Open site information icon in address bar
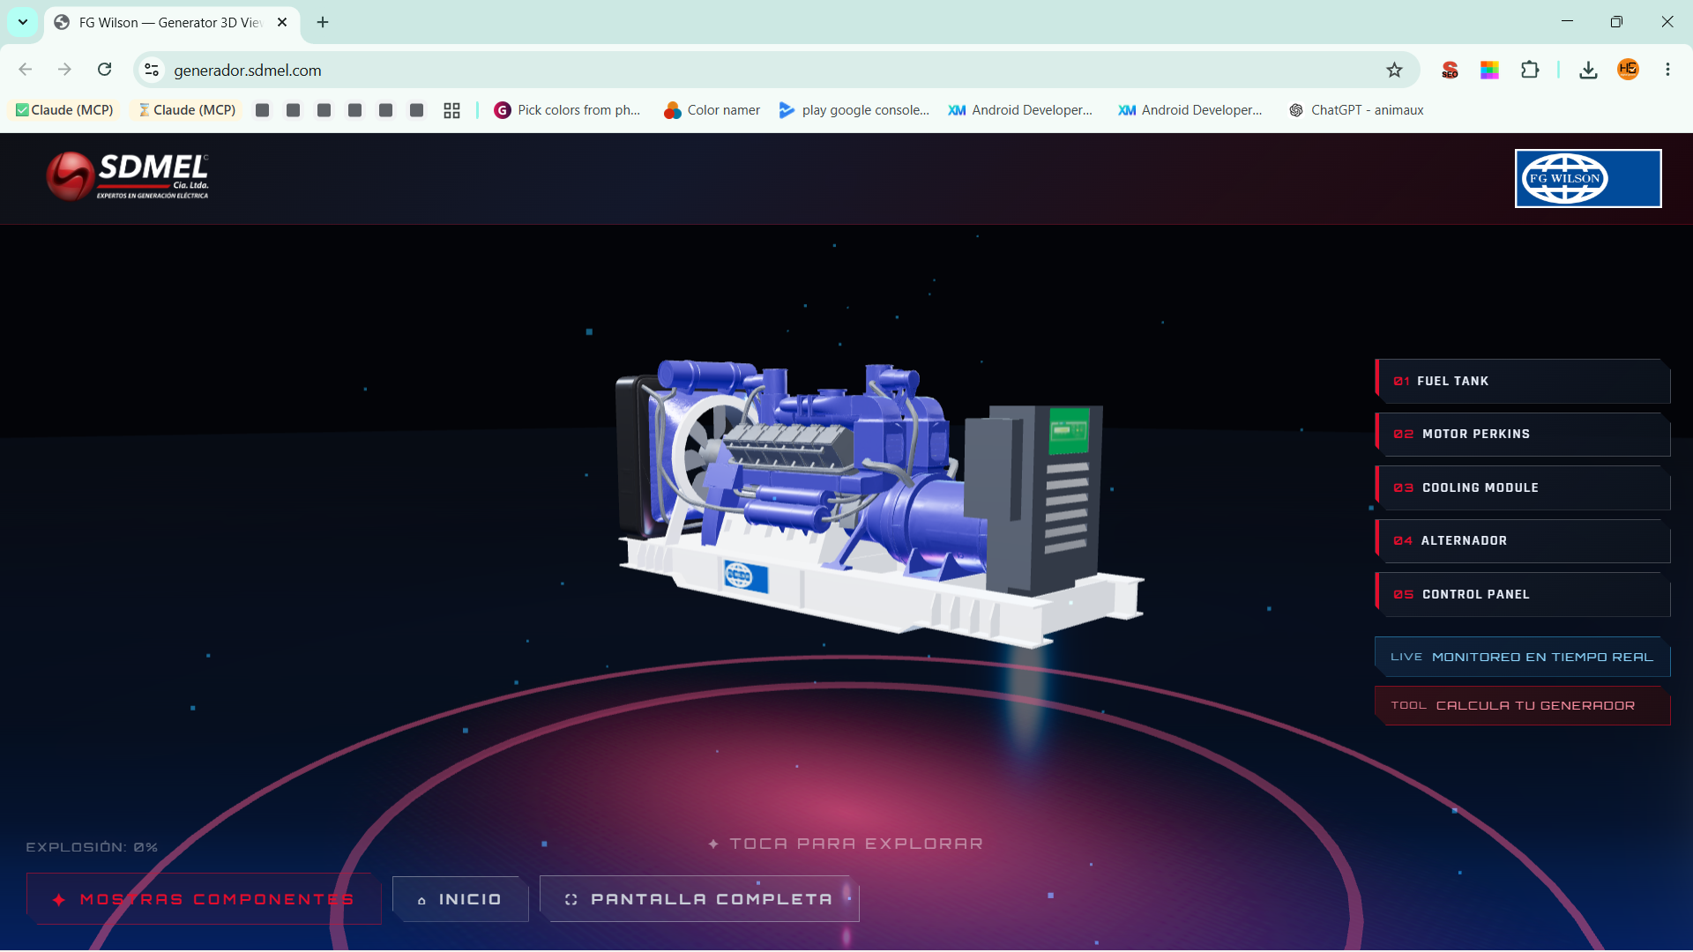This screenshot has height=952, width=1693. pos(152,70)
